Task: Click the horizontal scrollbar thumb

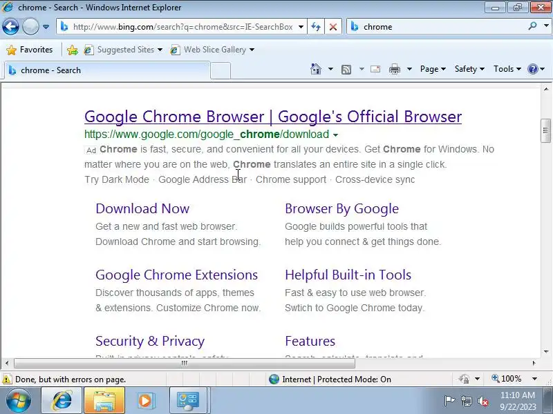Action: click(x=185, y=363)
